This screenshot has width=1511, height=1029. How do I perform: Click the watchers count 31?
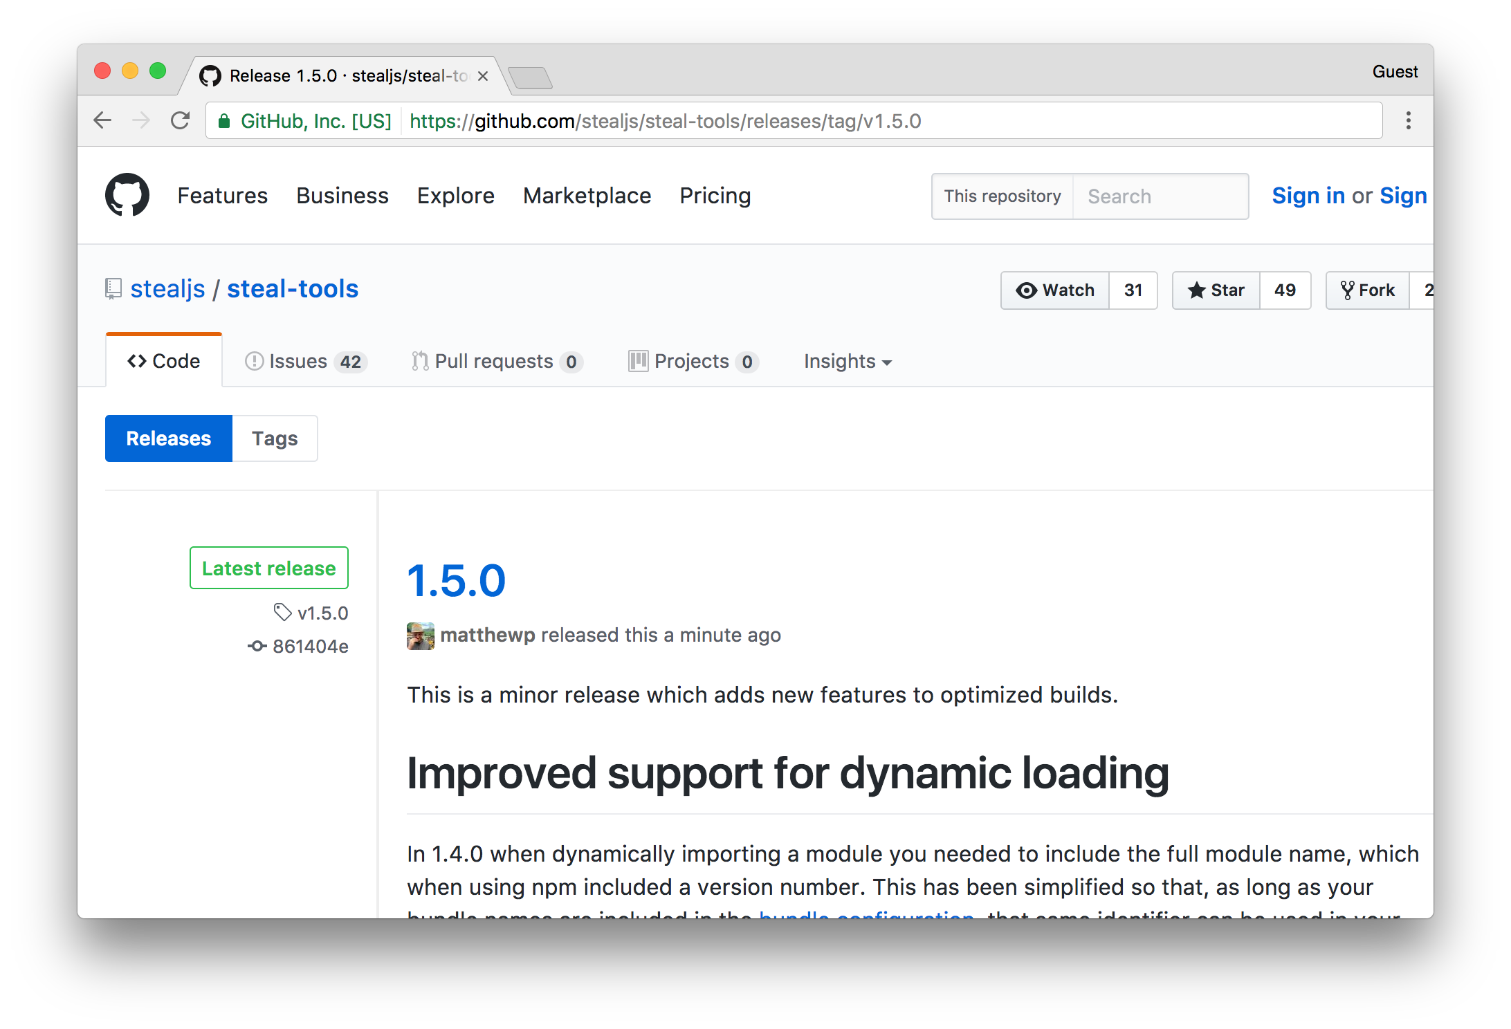tap(1133, 290)
